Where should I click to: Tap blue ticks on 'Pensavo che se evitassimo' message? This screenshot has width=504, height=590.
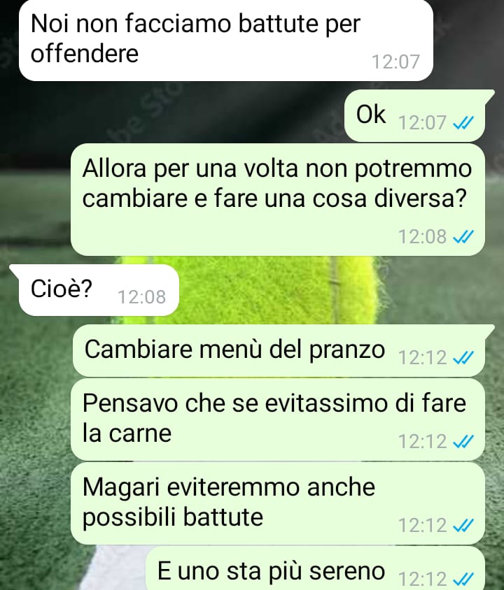(463, 441)
